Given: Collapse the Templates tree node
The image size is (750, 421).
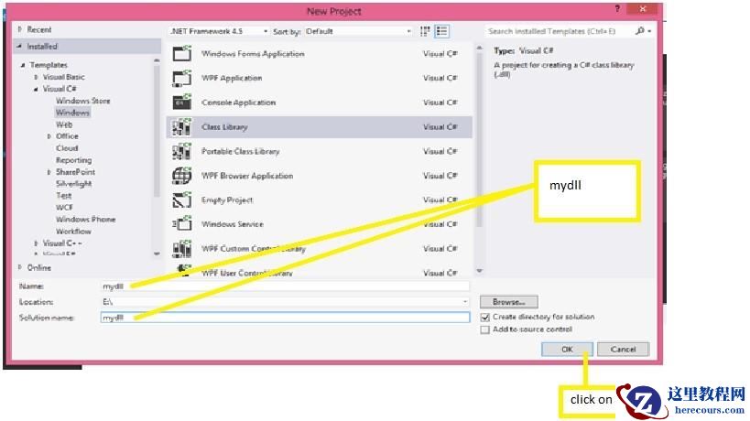Looking at the screenshot, I should coord(23,65).
